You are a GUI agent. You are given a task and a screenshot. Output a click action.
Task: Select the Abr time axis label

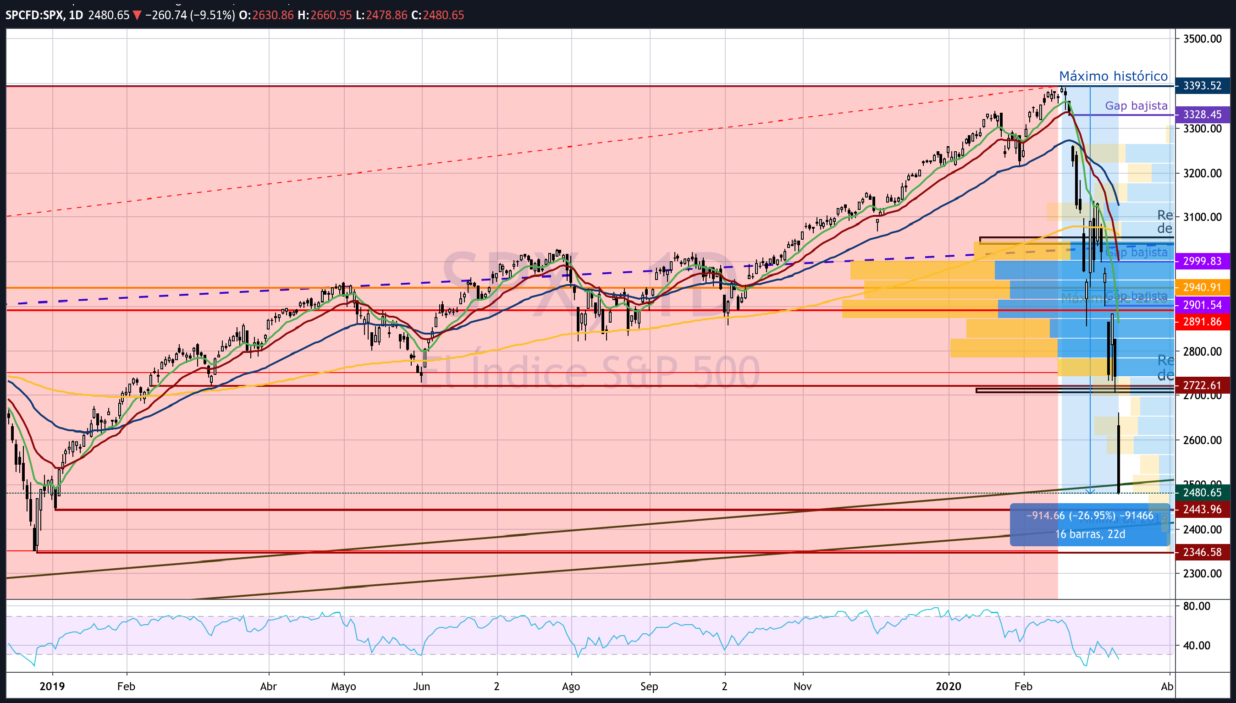click(268, 686)
